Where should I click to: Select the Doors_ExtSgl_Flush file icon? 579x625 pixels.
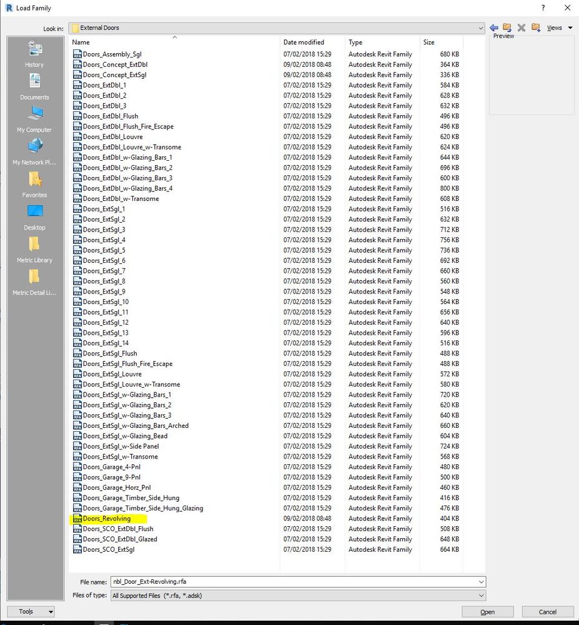[77, 353]
